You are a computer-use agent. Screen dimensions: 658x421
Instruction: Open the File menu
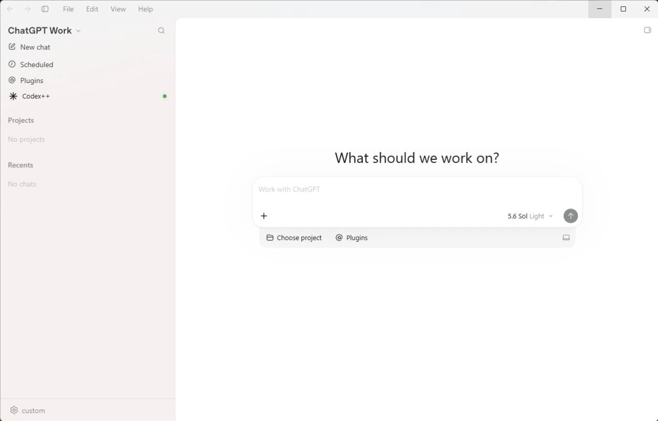coord(68,9)
